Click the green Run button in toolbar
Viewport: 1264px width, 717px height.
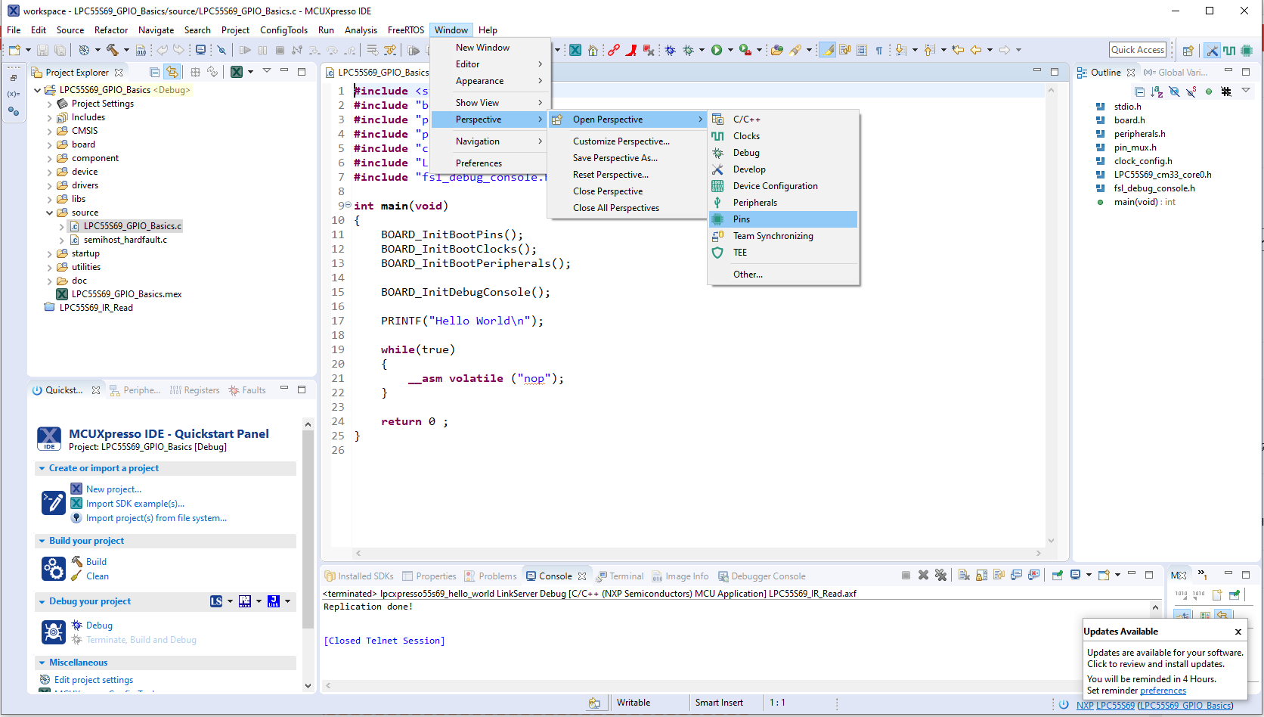716,50
